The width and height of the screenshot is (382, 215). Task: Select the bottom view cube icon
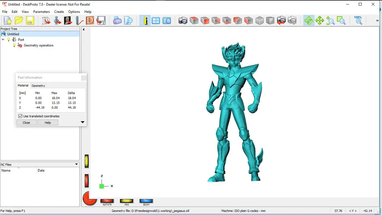click(227, 21)
